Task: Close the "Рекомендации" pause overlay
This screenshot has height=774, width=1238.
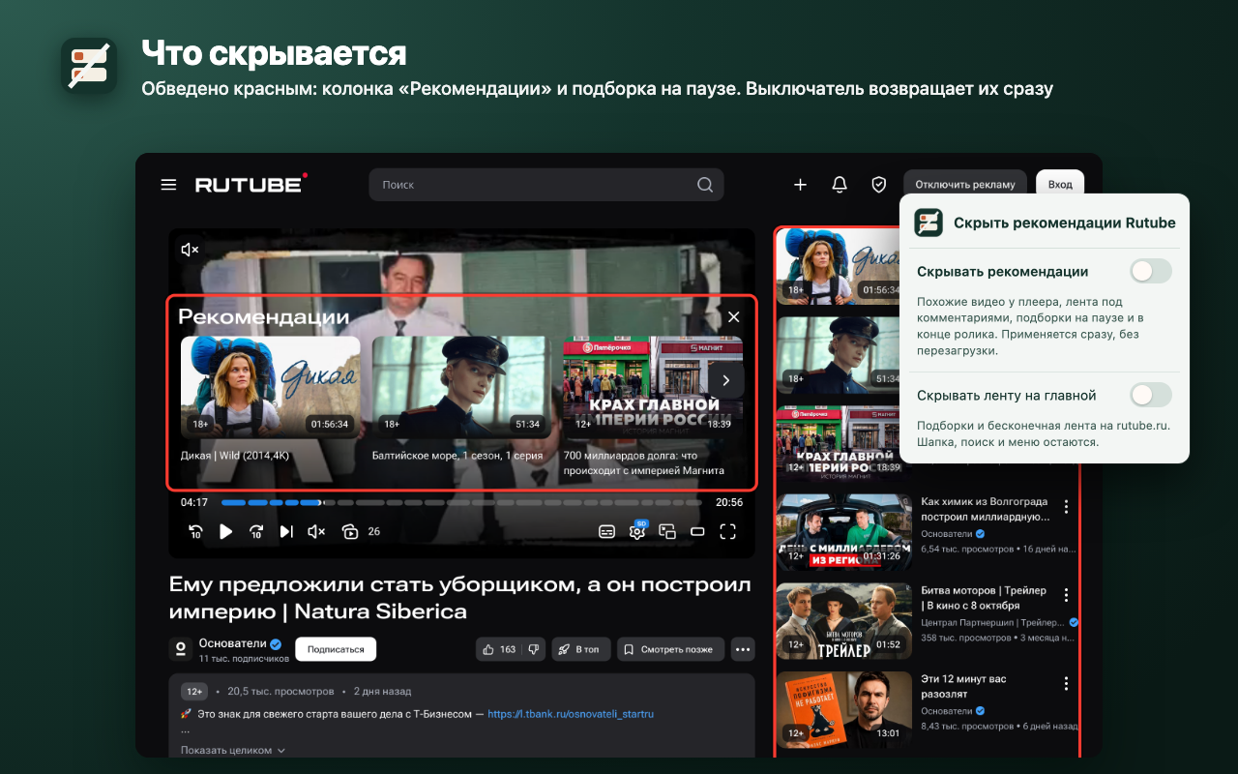Action: pyautogui.click(x=734, y=316)
